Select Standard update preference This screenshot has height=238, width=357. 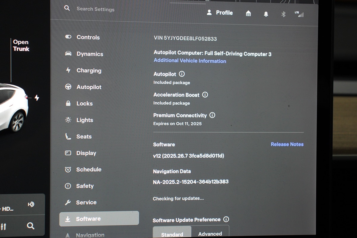pyautogui.click(x=172, y=234)
